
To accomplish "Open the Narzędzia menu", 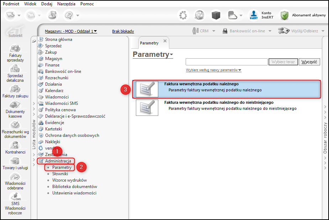I will (66, 4).
